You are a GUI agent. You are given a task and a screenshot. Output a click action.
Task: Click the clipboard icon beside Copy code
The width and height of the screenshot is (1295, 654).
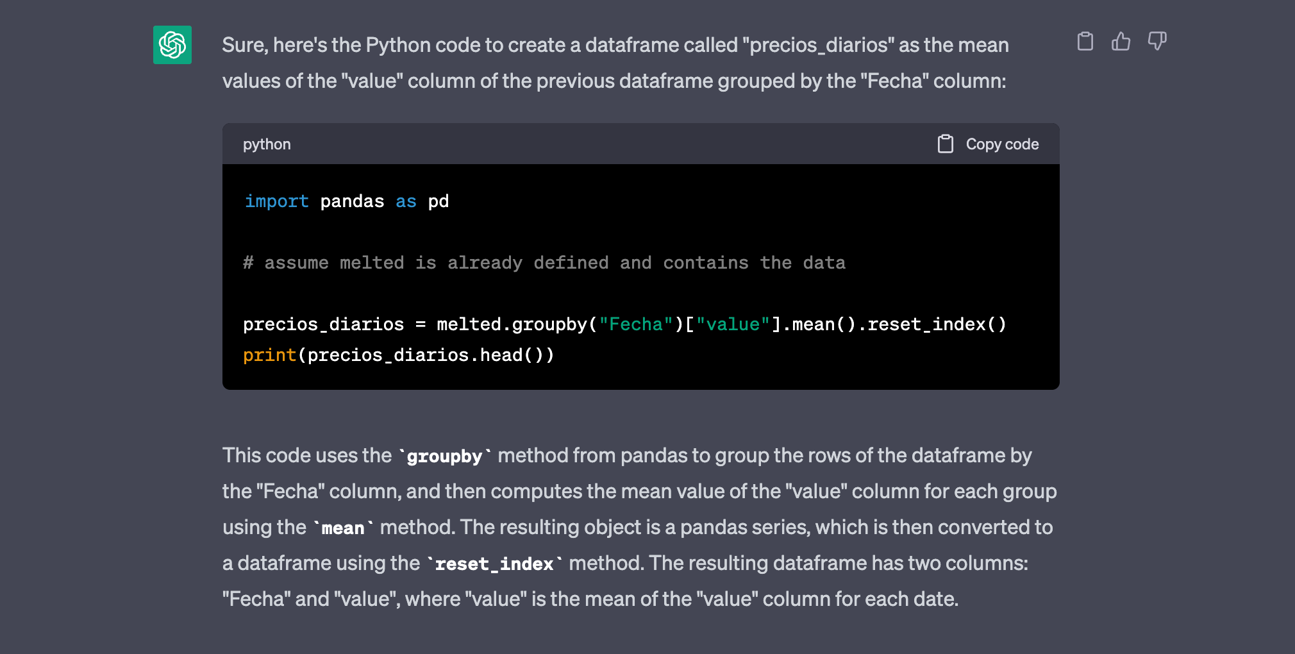[x=945, y=144]
